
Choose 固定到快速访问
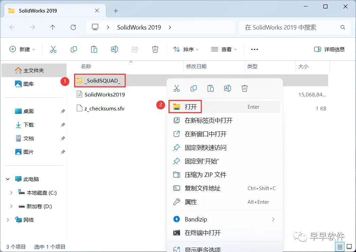pos(225,148)
